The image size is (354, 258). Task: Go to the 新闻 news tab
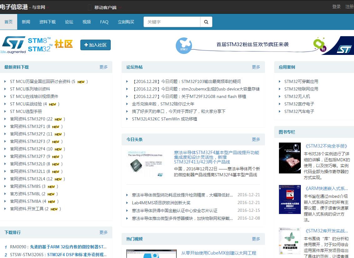point(26,22)
